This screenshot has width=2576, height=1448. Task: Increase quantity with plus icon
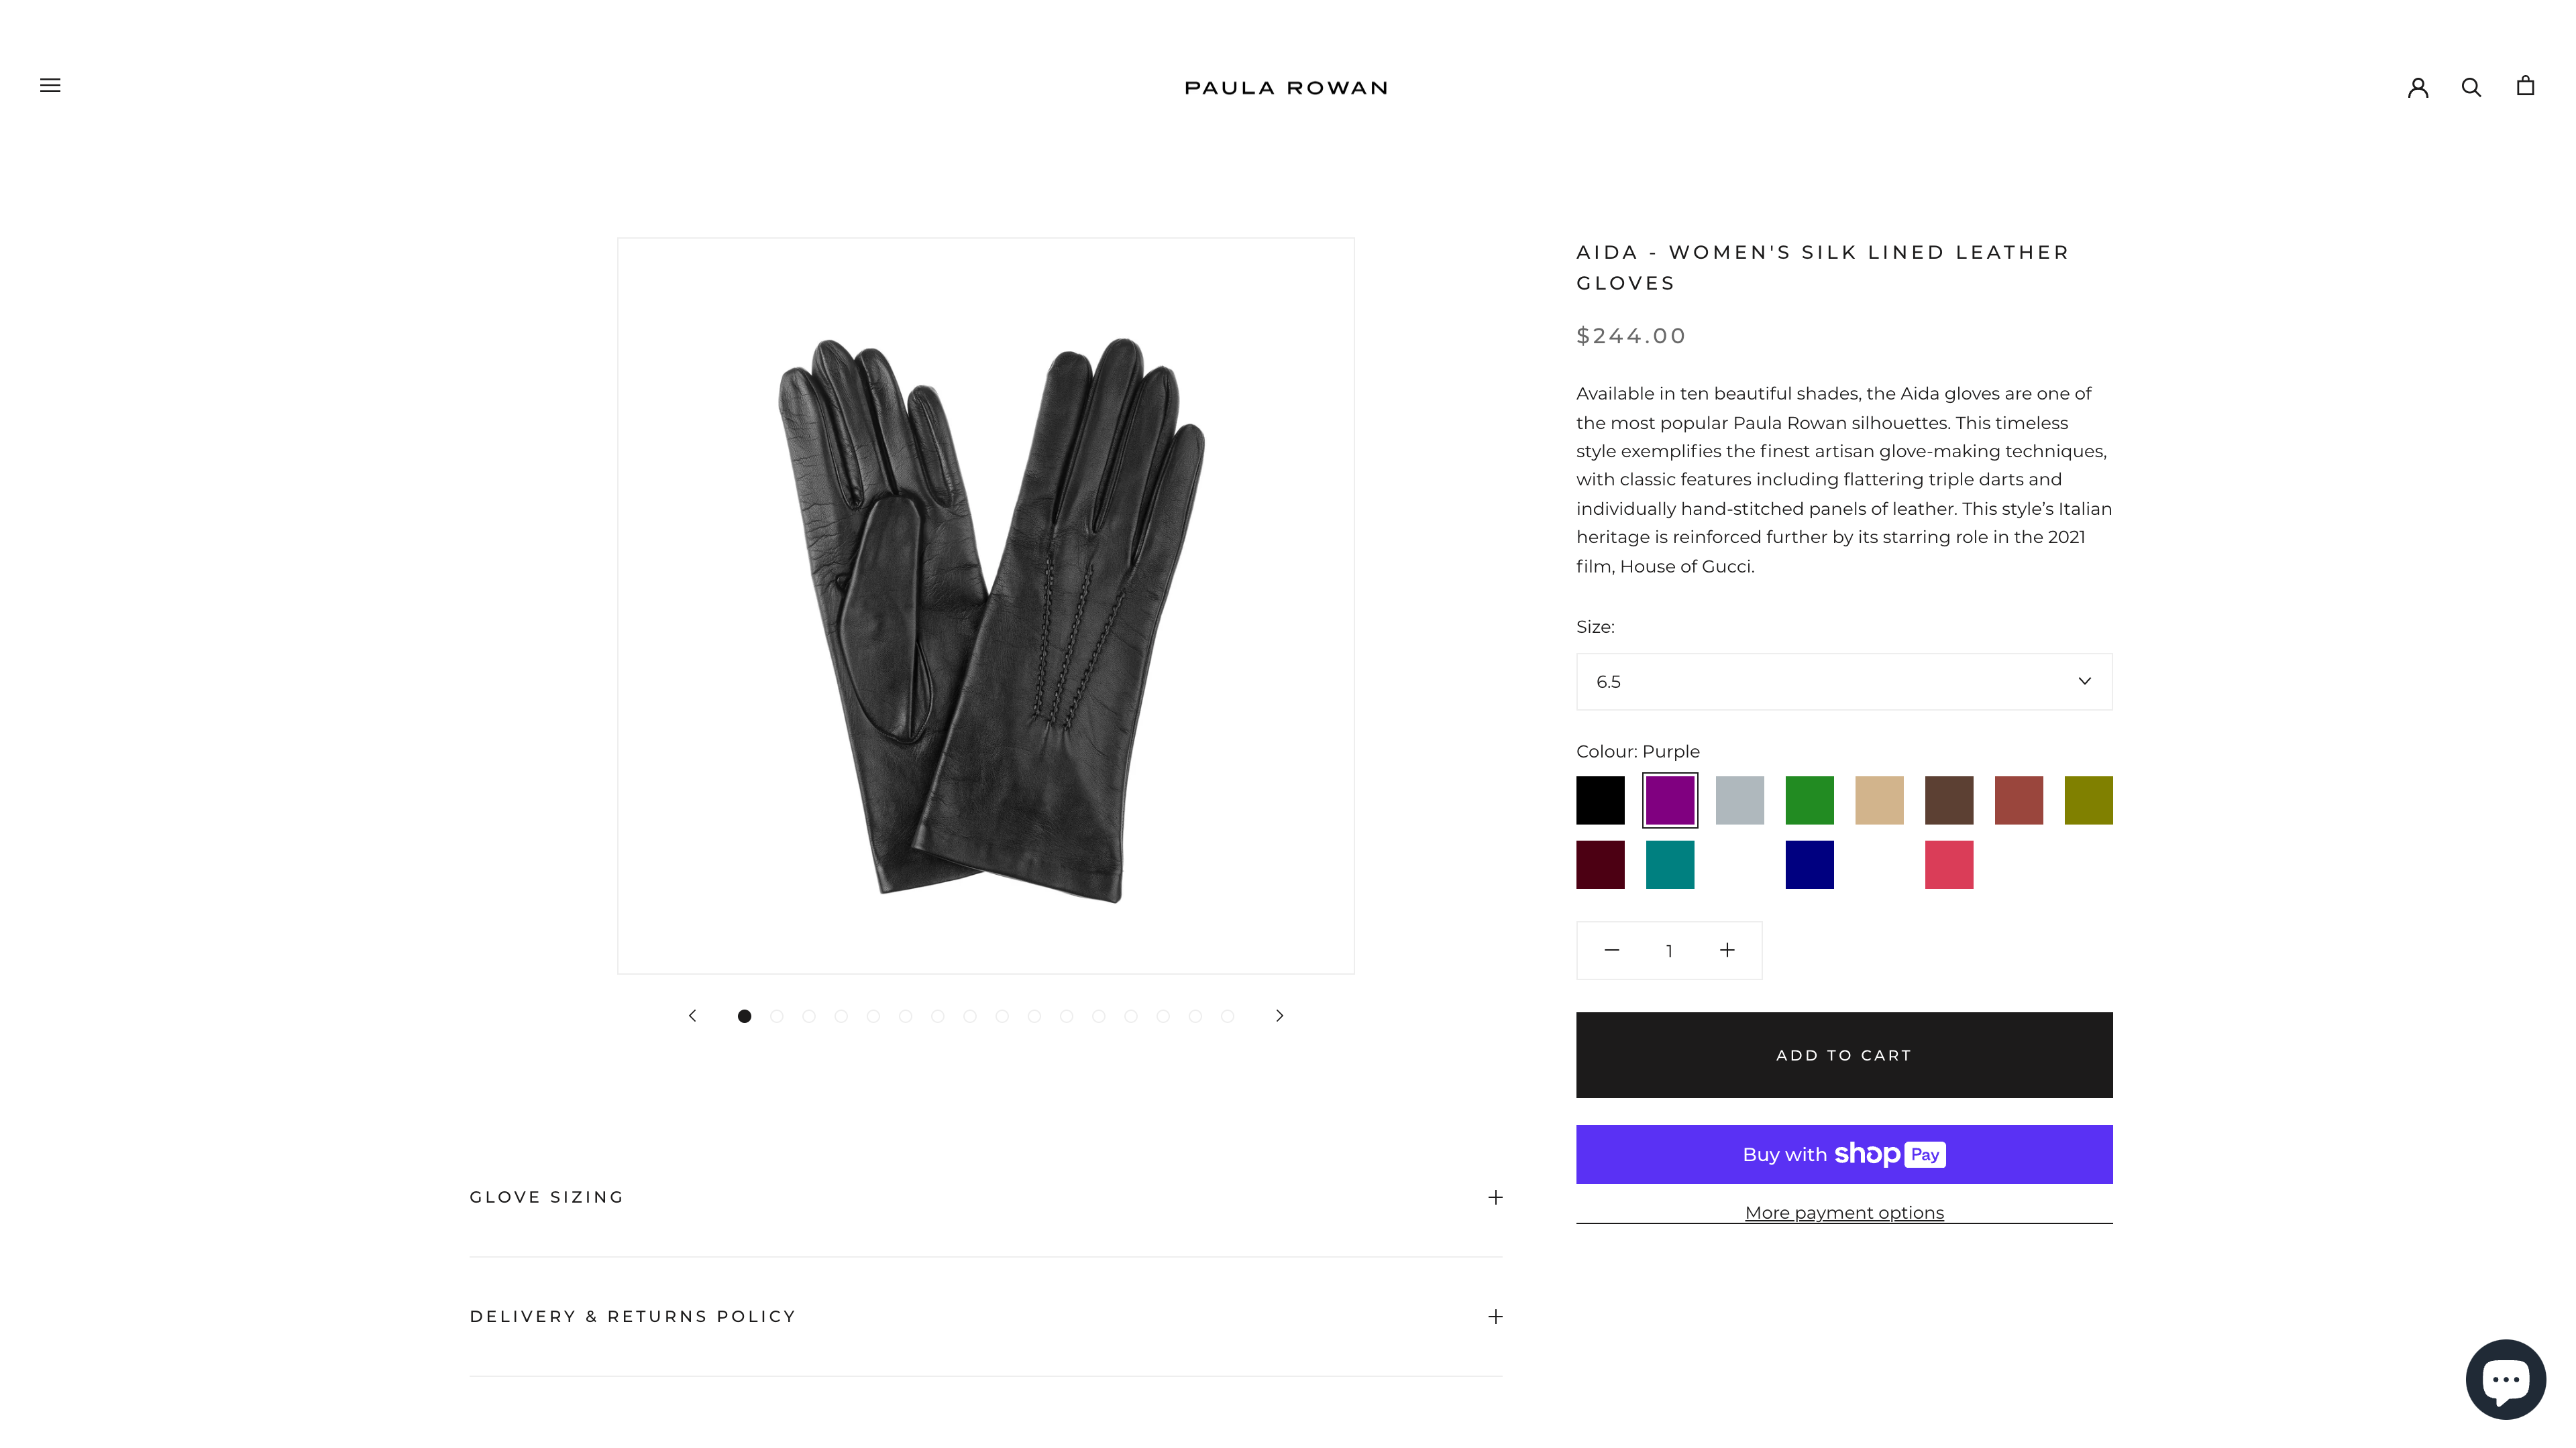coord(1727,951)
